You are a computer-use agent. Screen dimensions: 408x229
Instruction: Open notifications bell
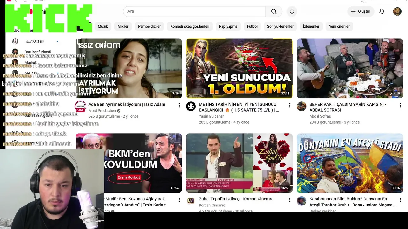[382, 11]
